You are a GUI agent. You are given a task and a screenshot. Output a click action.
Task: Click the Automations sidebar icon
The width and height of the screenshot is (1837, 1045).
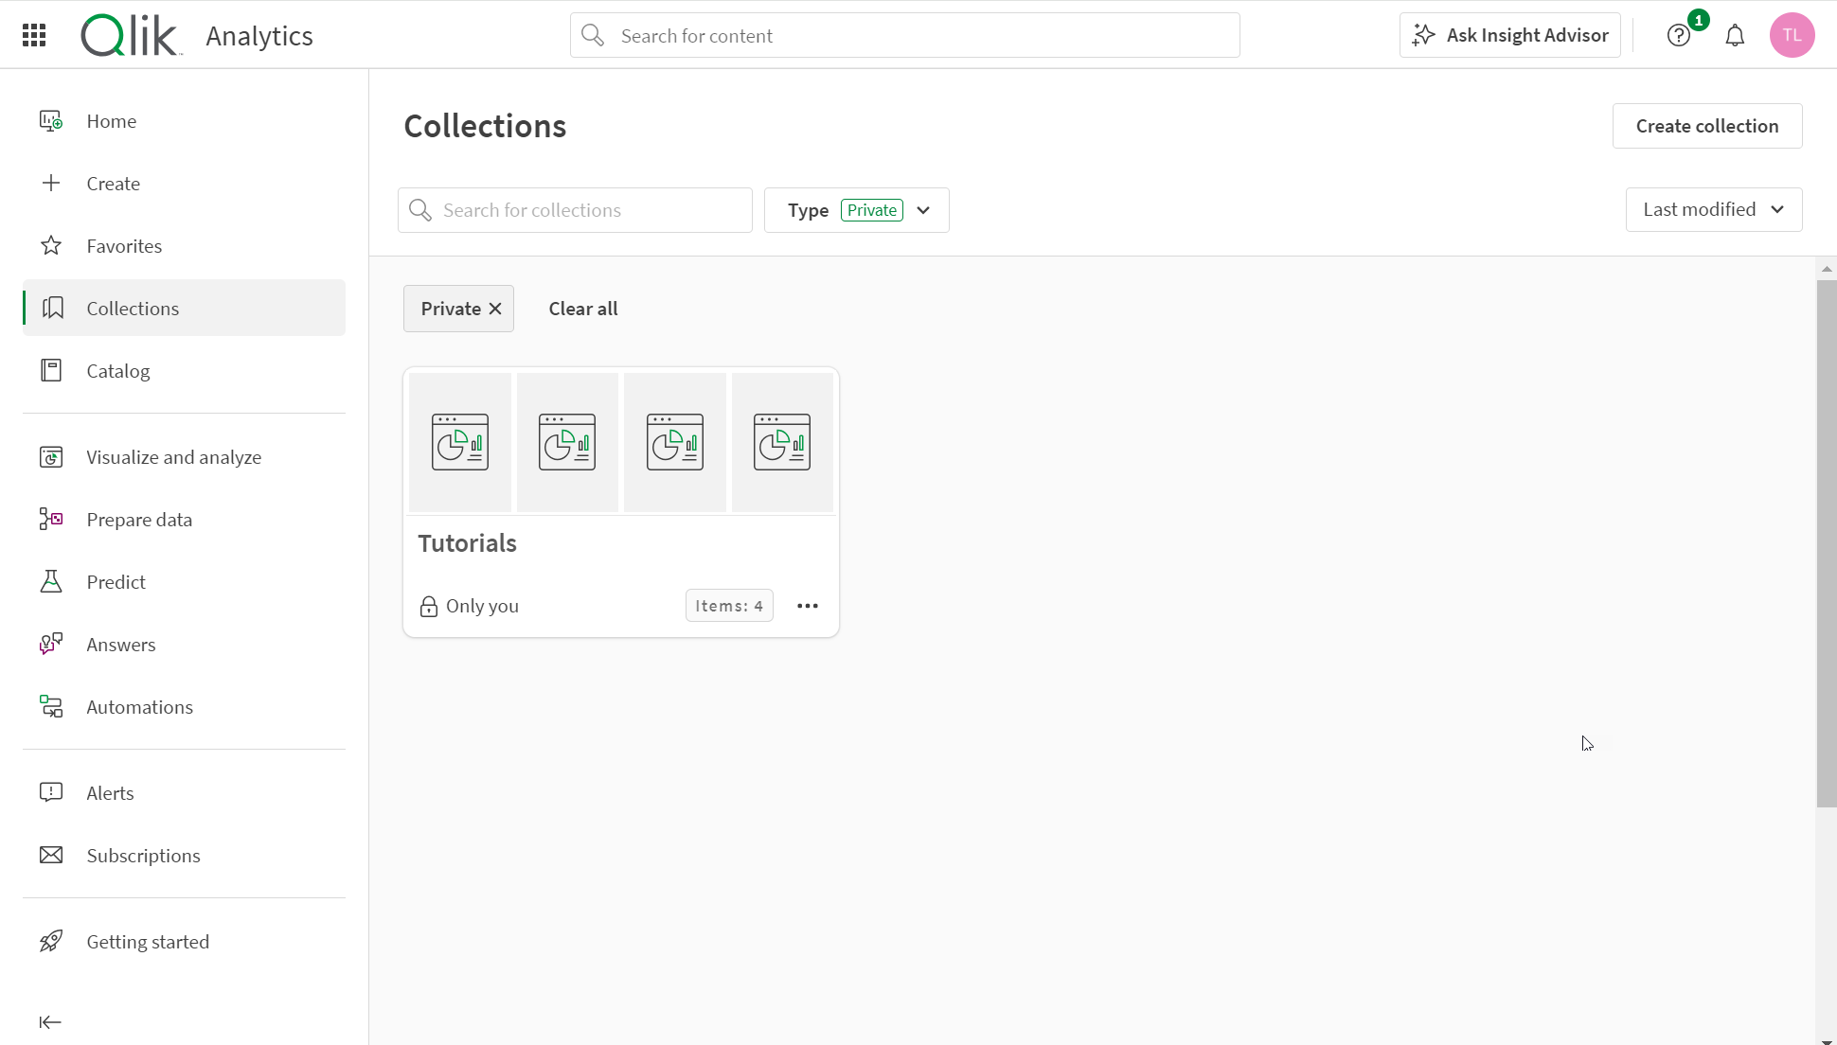50,706
